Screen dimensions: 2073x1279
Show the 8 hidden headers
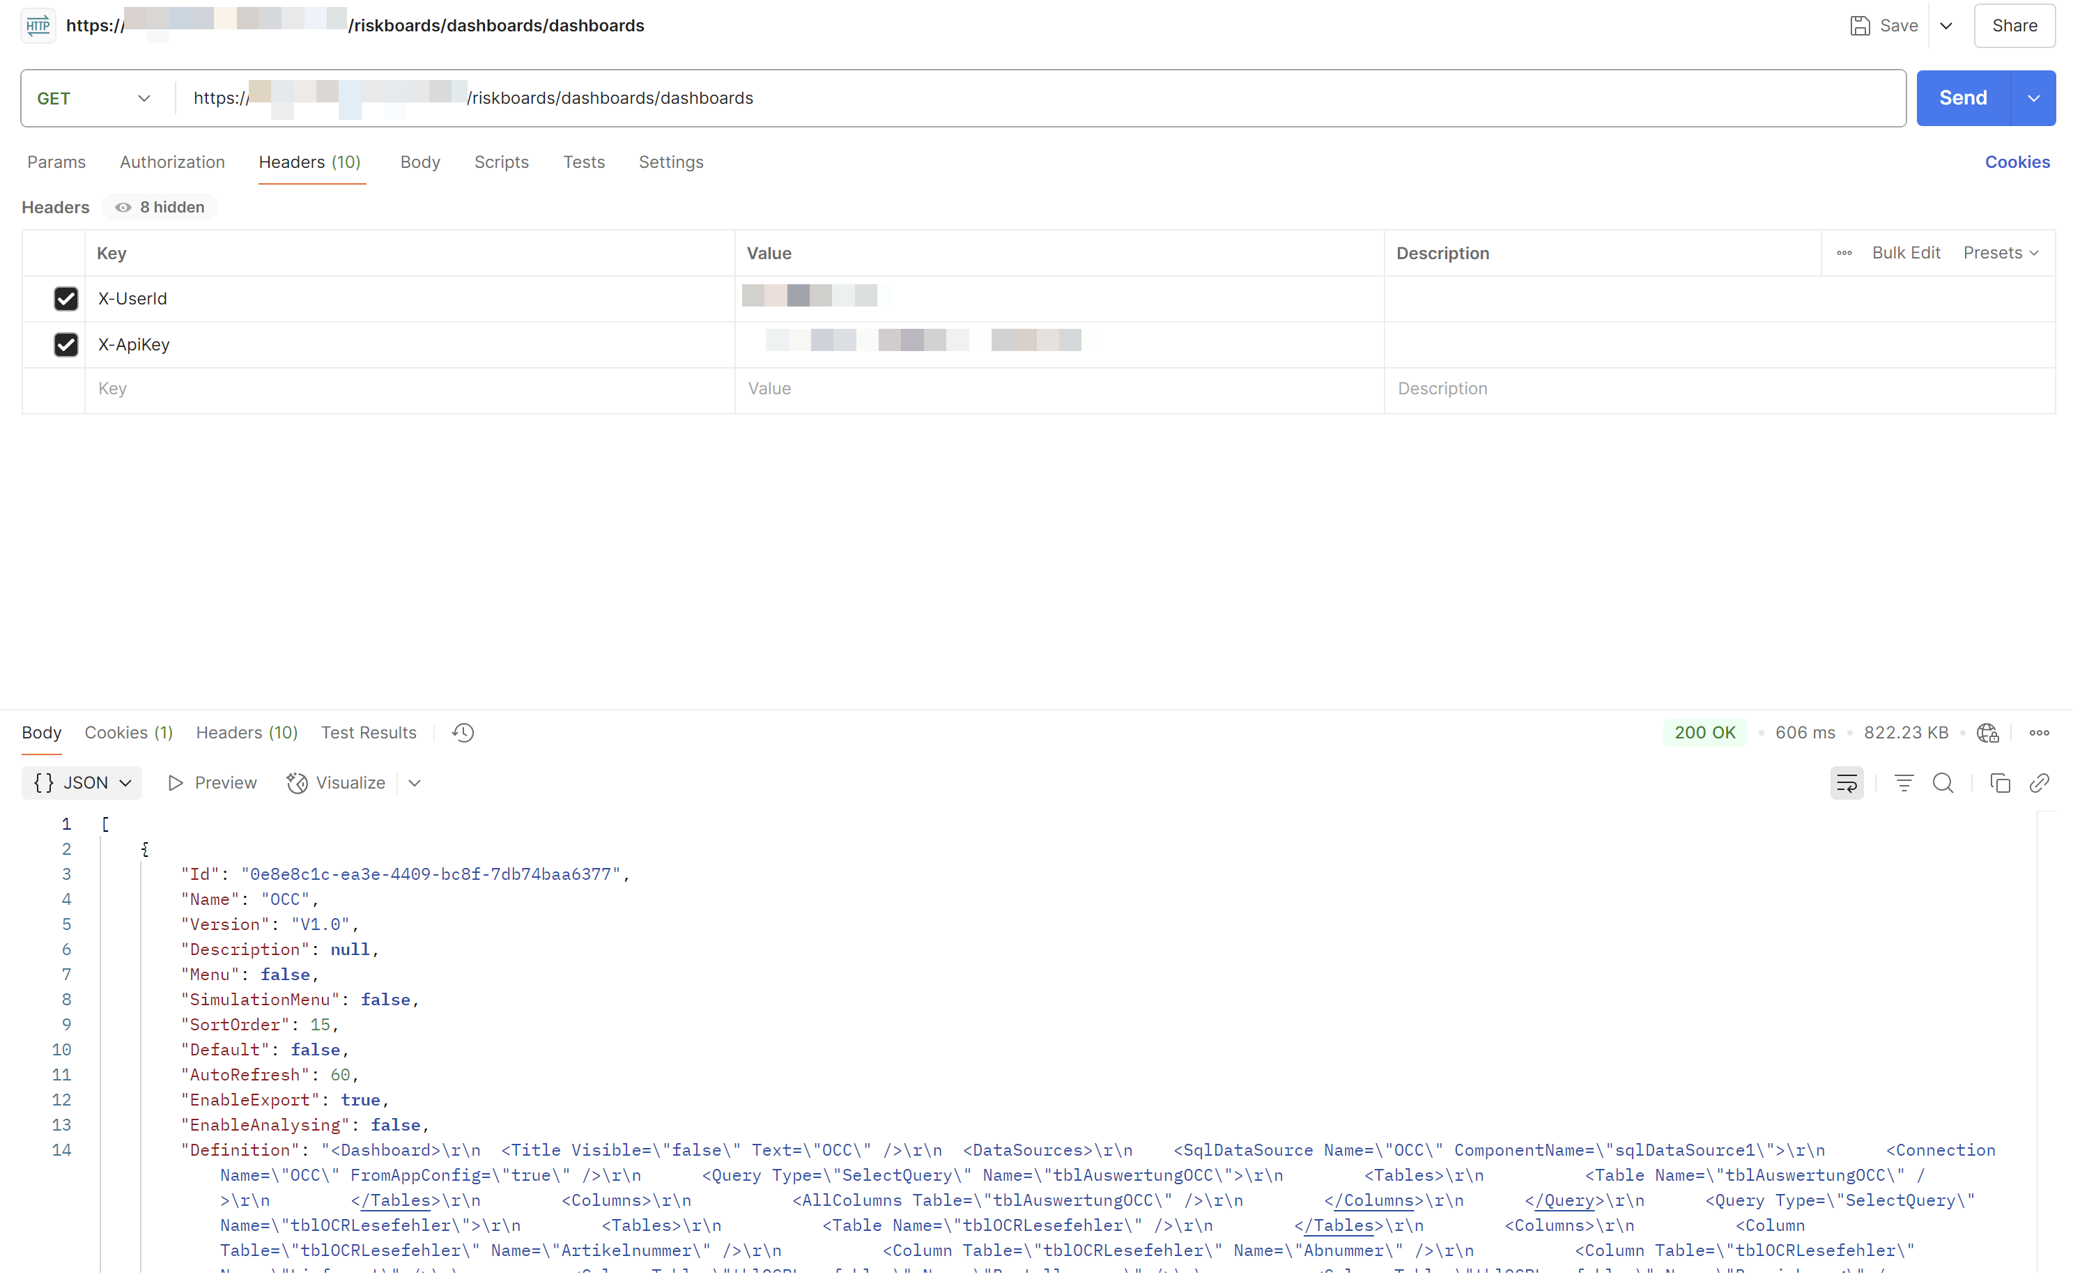click(x=160, y=208)
